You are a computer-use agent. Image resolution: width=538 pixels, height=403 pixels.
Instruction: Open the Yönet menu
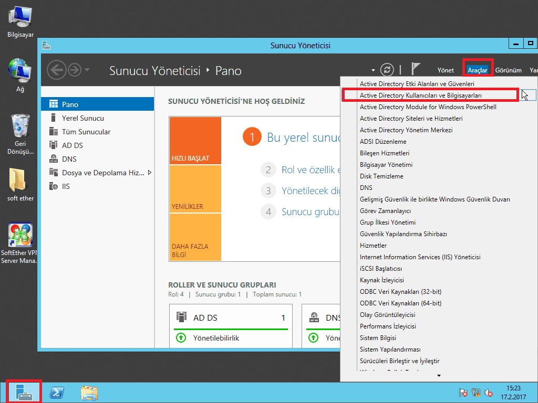[446, 70]
